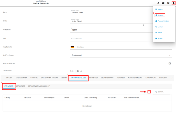Viewport: 176px width, 115px height.
Task: Switch to the Nutzer tab
Action: (9, 78)
